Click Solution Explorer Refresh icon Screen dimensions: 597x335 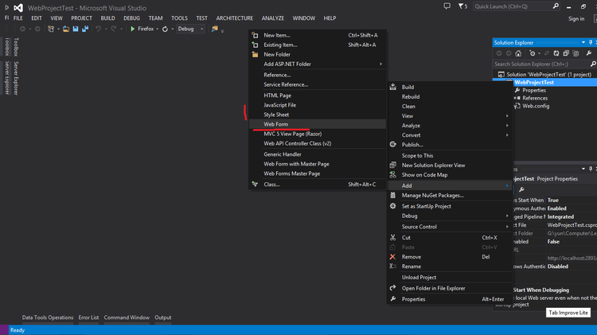(x=556, y=53)
